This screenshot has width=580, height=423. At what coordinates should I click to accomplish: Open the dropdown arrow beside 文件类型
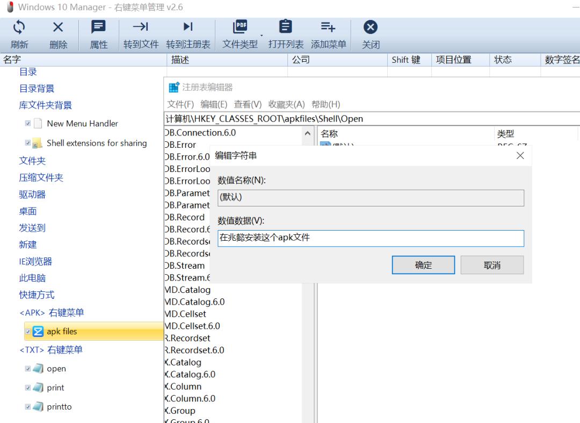(x=262, y=35)
